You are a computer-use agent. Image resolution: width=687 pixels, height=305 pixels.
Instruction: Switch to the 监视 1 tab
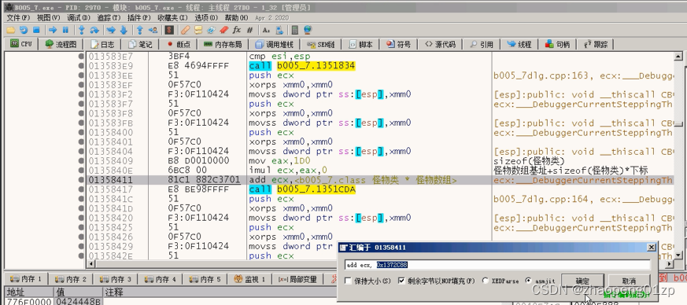point(249,279)
